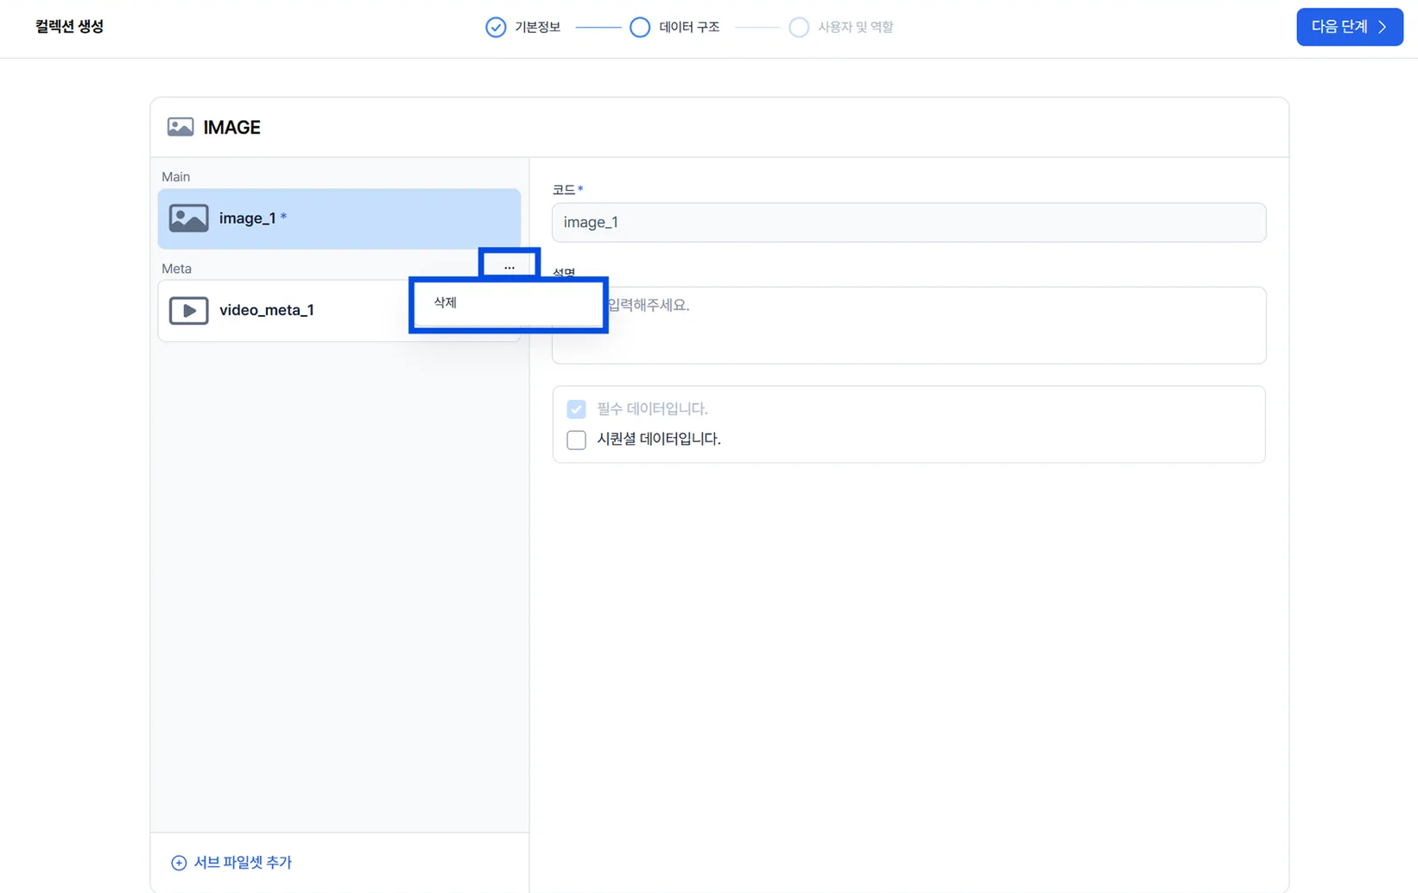Open the three-dot options menu

click(510, 267)
